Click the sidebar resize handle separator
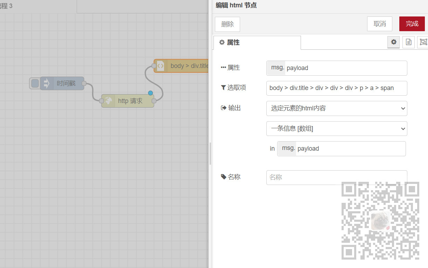The width and height of the screenshot is (428, 268). tap(210, 153)
